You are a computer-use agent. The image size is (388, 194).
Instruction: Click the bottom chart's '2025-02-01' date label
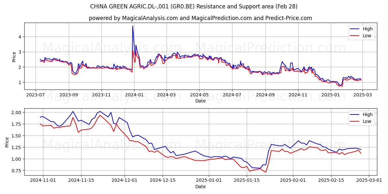tap(294, 180)
